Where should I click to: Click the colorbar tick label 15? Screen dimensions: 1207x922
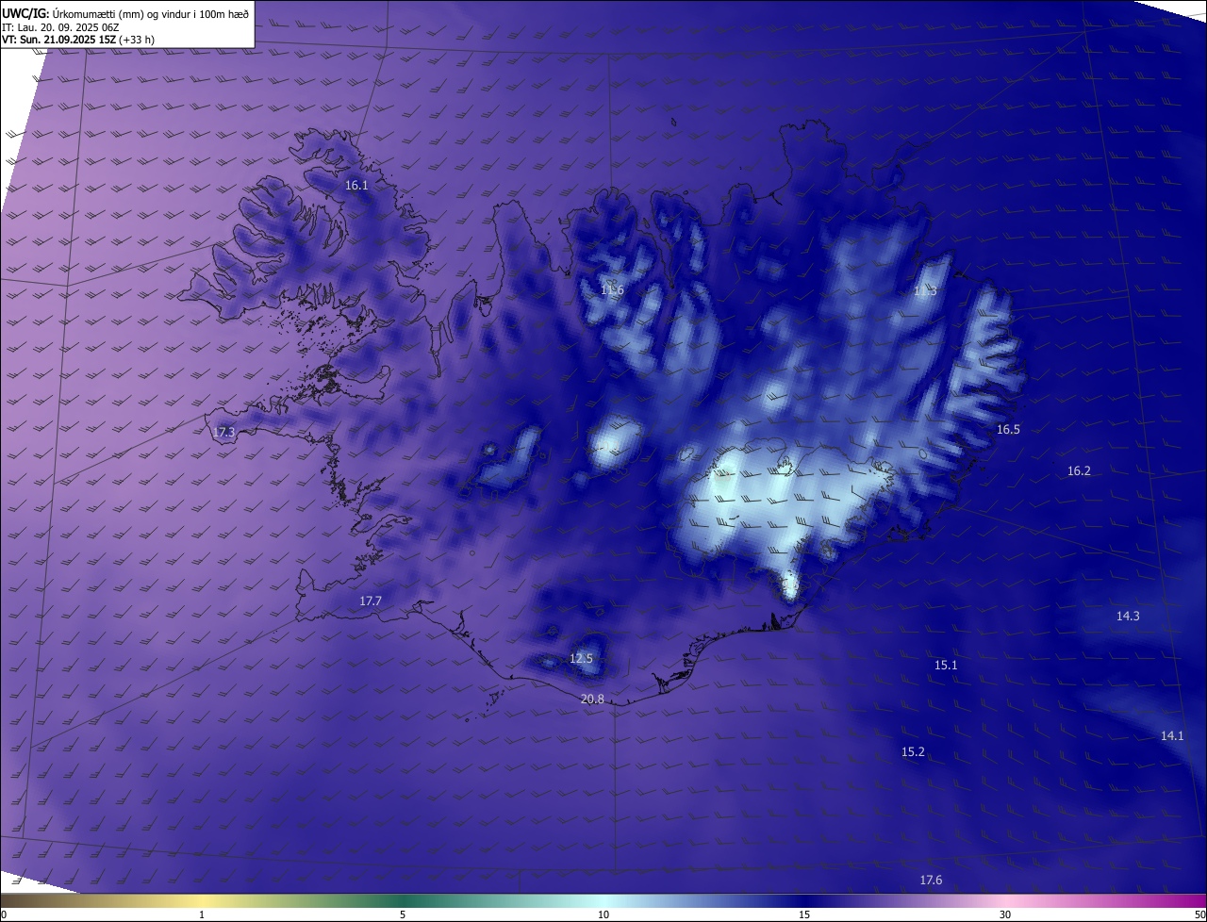[804, 914]
